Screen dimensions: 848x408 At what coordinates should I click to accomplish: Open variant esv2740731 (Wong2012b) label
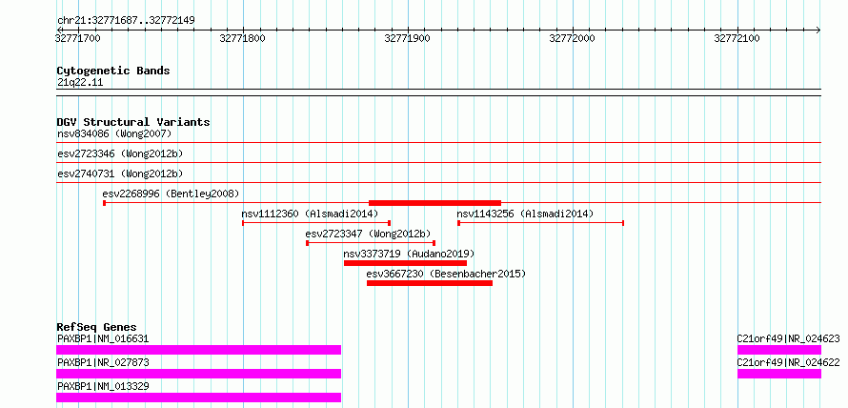point(120,173)
